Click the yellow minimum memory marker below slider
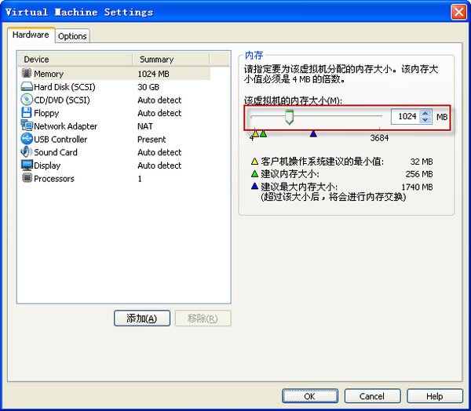Image resolution: width=471 pixels, height=411 pixels. click(255, 133)
